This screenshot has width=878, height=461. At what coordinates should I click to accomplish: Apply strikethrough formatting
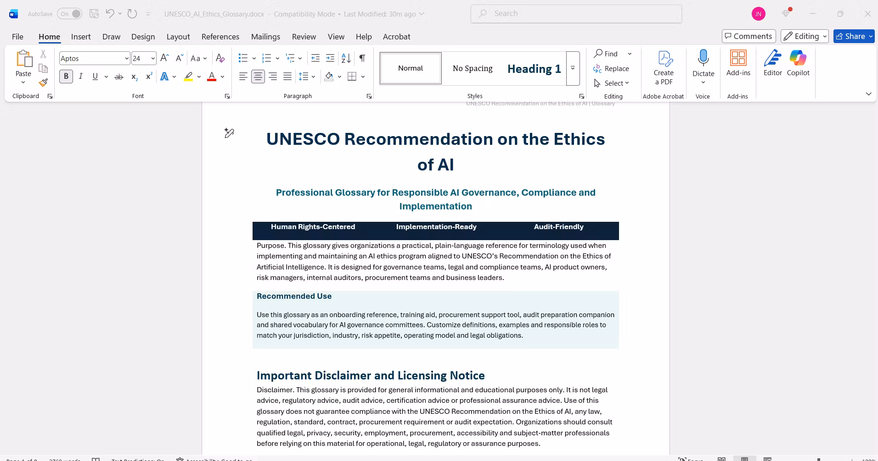pos(119,77)
